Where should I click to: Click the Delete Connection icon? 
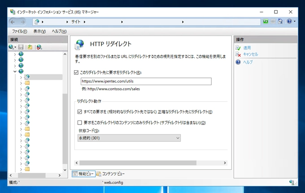[x=39, y=47]
